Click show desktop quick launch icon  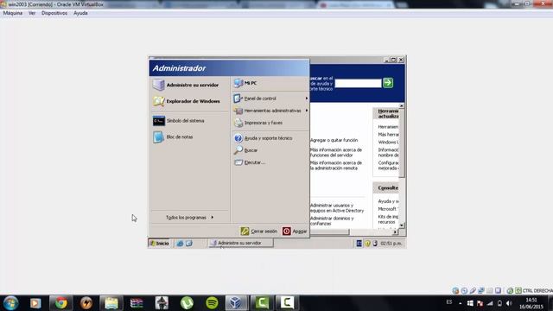click(189, 244)
